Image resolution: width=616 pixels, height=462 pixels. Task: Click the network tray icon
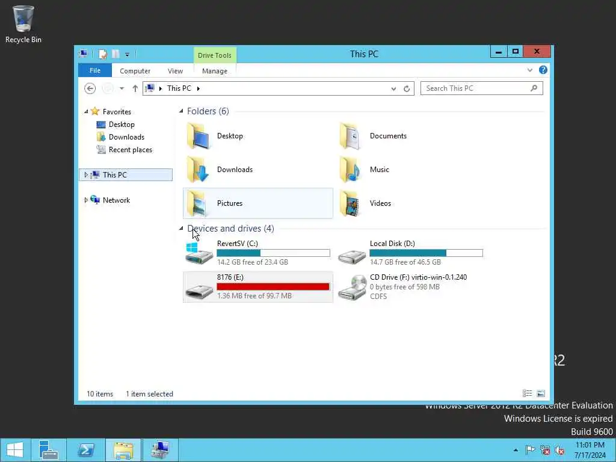pos(545,450)
